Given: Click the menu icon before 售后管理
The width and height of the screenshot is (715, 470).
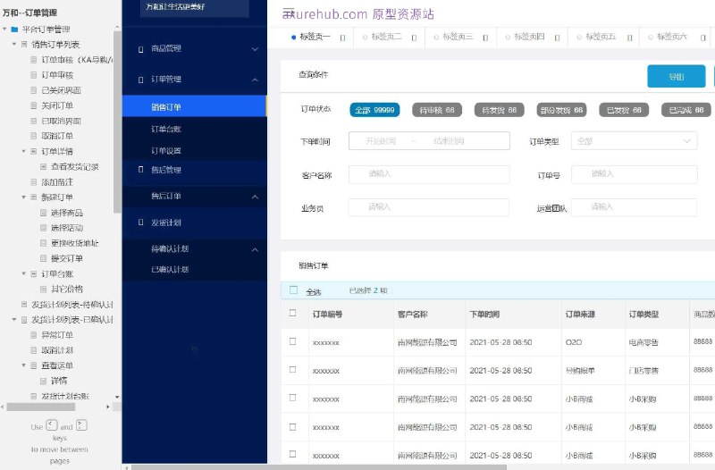Looking at the screenshot, I should tap(140, 170).
